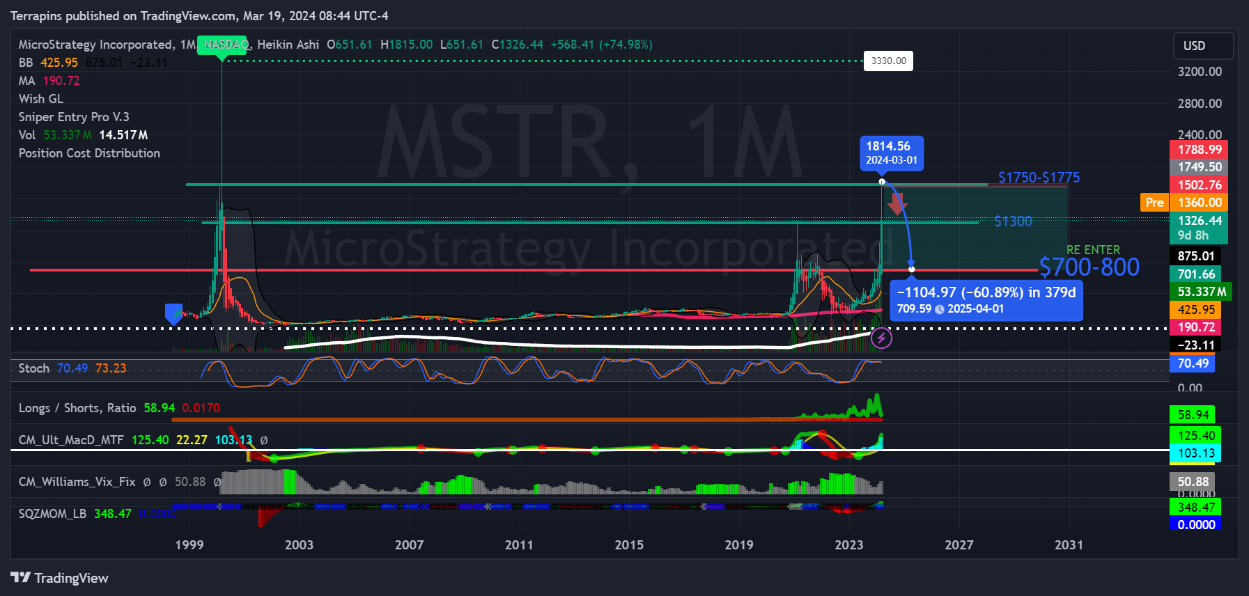Click the purple lightning bolt icon
The height and width of the screenshot is (596, 1249).
[x=881, y=338]
